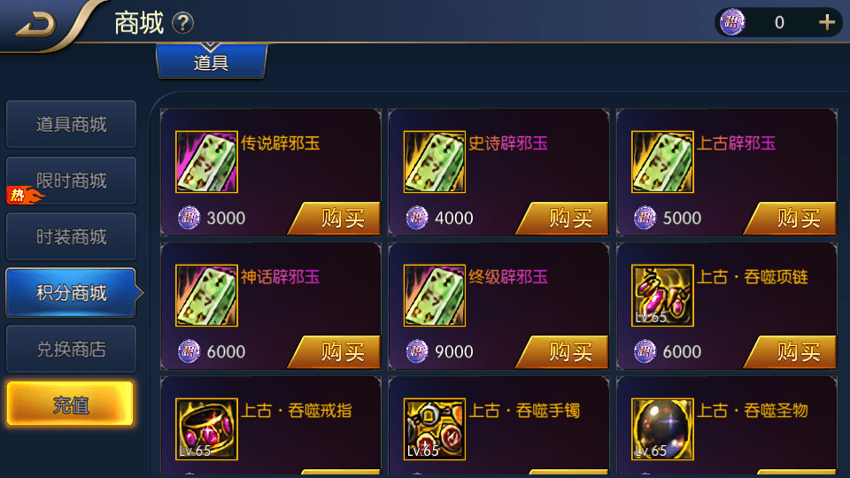This screenshot has height=478, width=850.
Task: Select the 上古·吞噬圣物 orb icon
Action: 662,429
